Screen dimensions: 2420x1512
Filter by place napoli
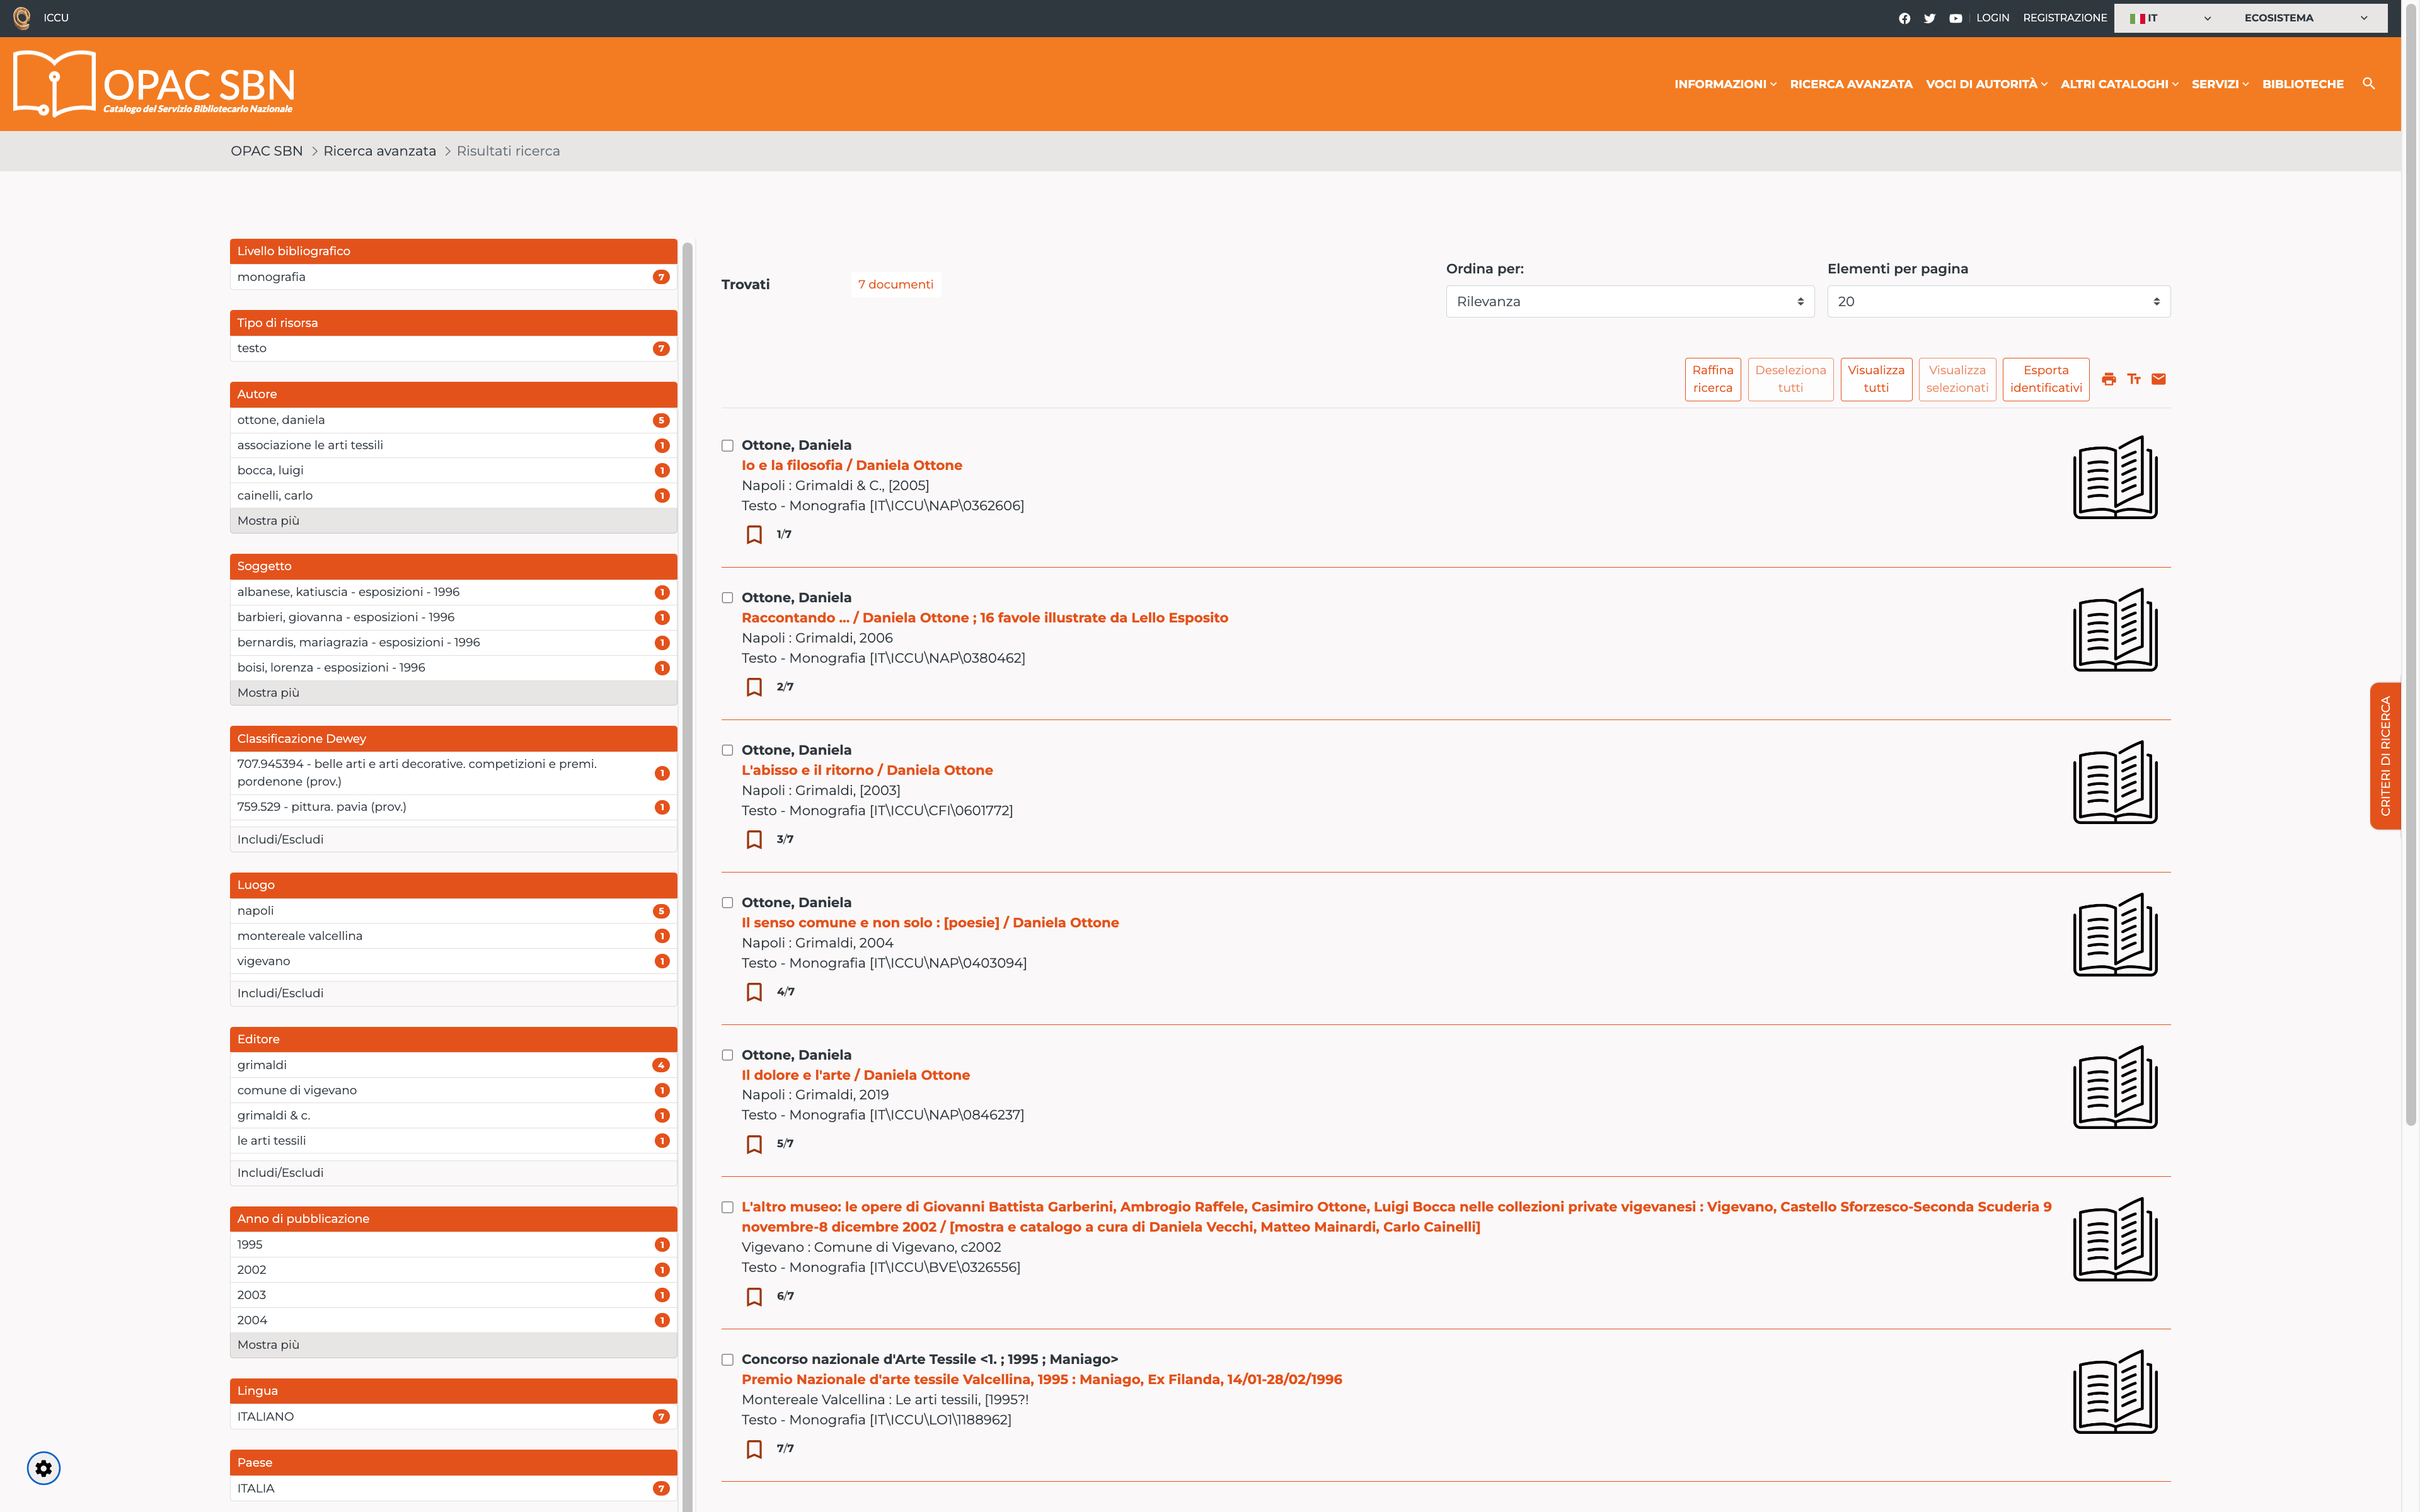453,911
